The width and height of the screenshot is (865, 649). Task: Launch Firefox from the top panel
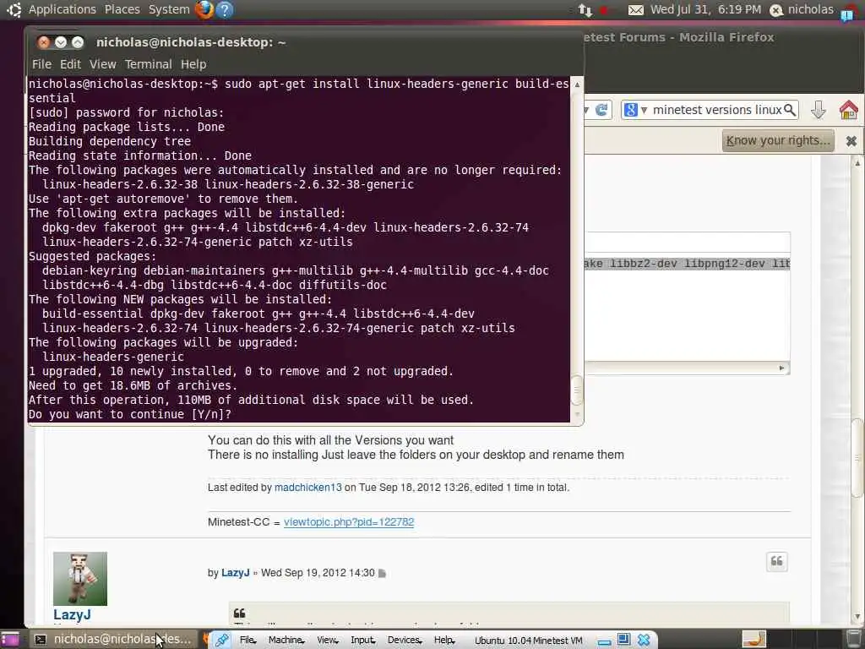[204, 9]
